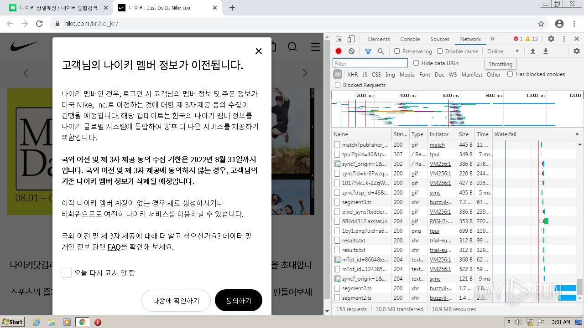Filter requests by Img type
The image size is (584, 328).
pyautogui.click(x=390, y=74)
